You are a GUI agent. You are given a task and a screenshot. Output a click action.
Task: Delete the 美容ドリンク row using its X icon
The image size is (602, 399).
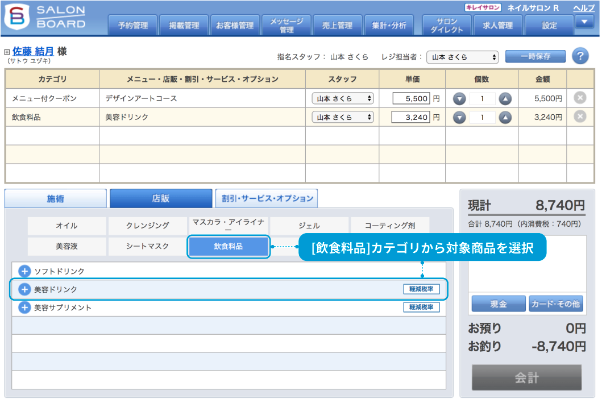579,117
